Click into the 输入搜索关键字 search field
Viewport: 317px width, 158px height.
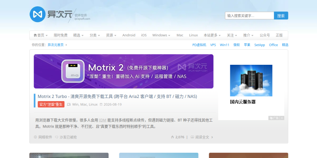pos(250,15)
